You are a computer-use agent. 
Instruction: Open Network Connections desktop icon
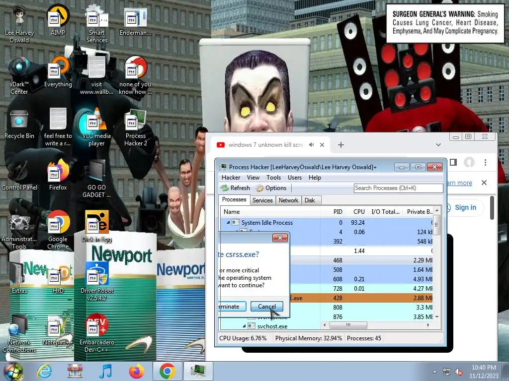tap(19, 334)
